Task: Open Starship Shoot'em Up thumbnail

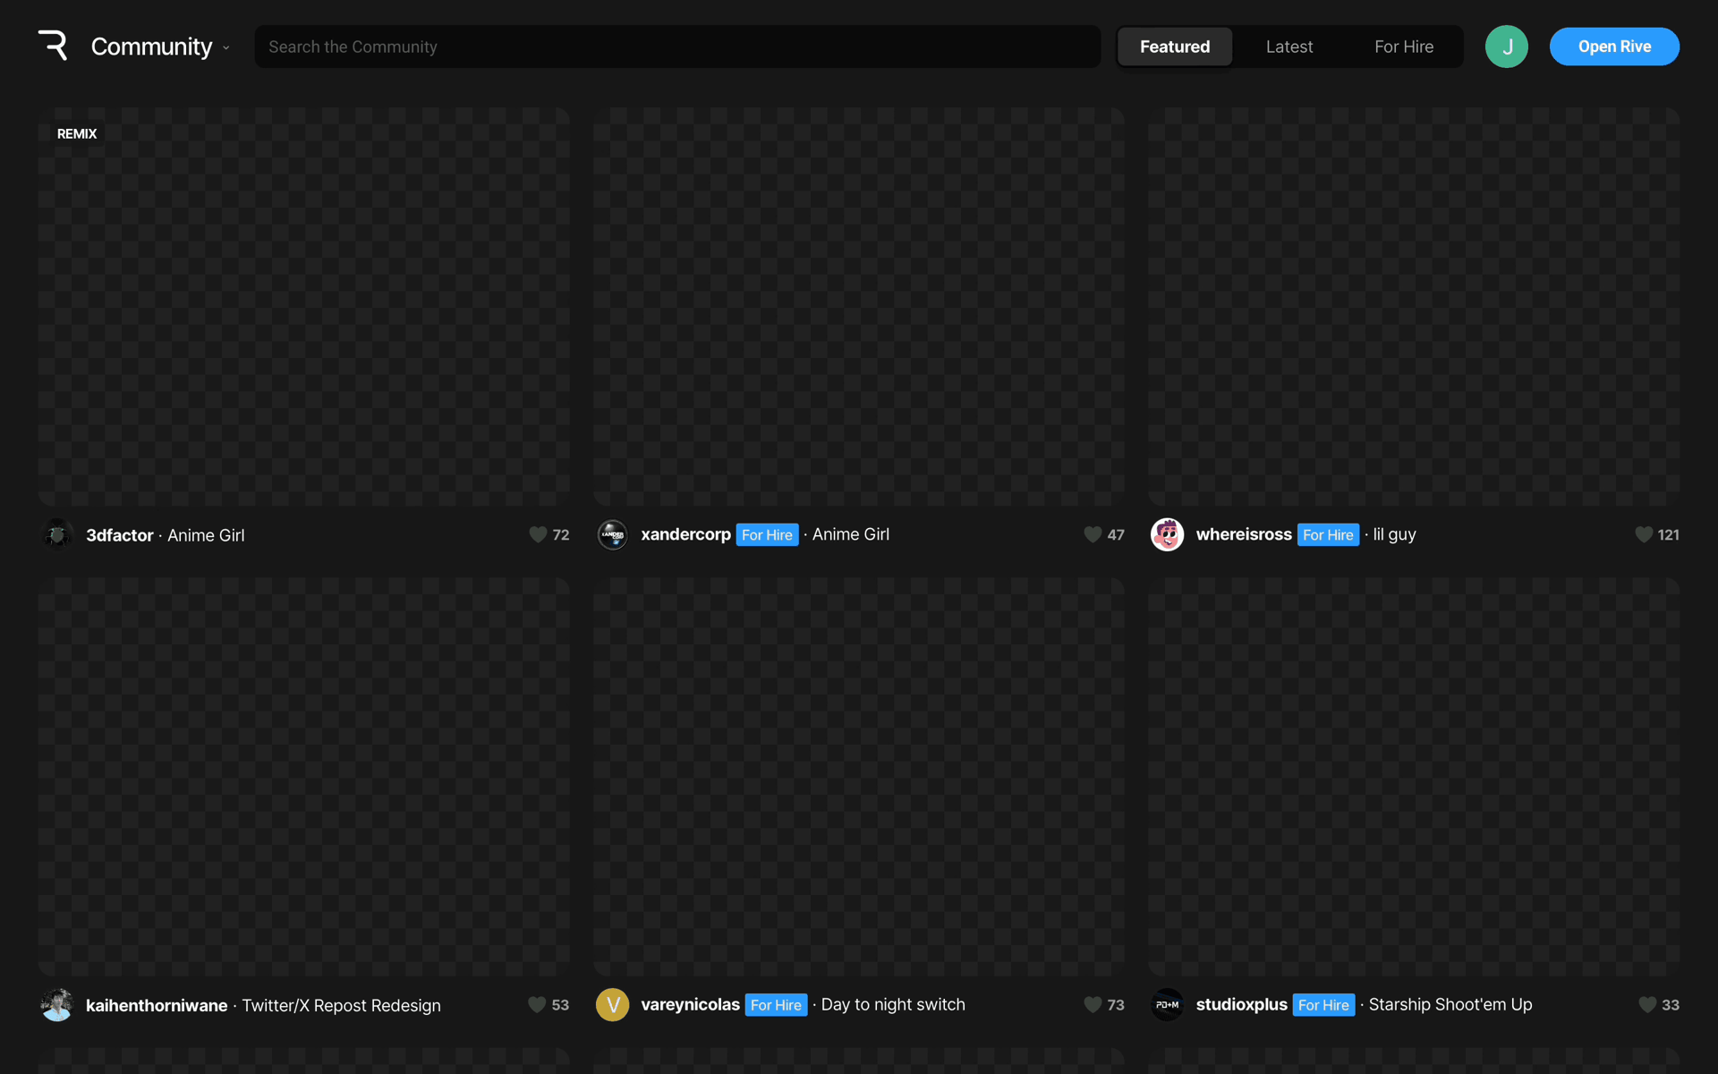Action: tap(1414, 777)
